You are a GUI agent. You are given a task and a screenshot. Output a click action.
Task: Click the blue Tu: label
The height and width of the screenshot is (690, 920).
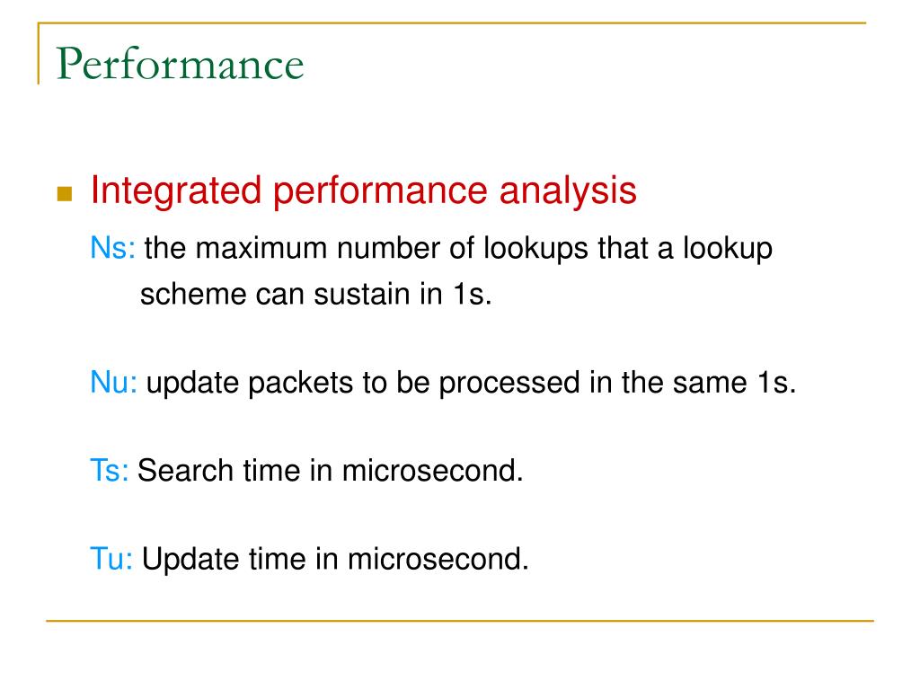tap(111, 559)
